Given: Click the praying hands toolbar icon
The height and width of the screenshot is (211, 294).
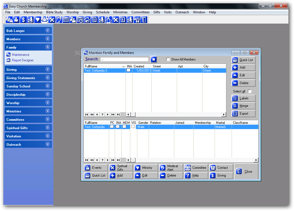Looking at the screenshot, I should coord(59,20).
